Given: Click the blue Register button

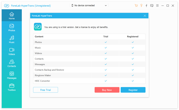Looking at the screenshot, I should coord(133,90).
